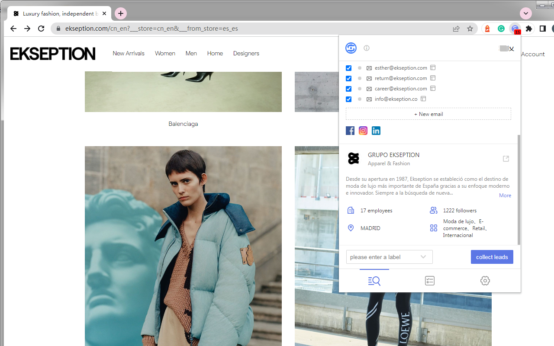Viewport: 554px width, 346px height.
Task: Click the blue extension logo in popup header
Action: (x=351, y=48)
